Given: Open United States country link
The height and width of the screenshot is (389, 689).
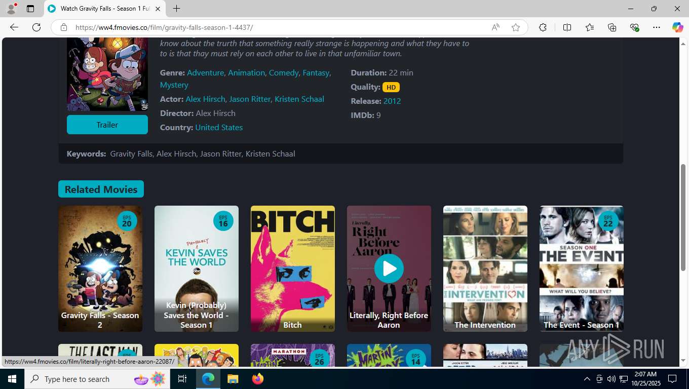Looking at the screenshot, I should coord(219,127).
